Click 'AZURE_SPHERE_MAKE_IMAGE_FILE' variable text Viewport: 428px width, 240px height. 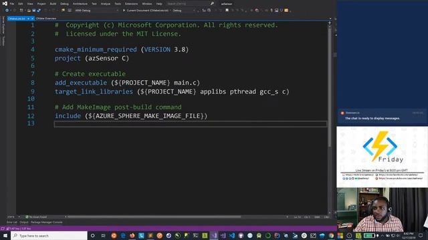pyautogui.click(x=148, y=116)
